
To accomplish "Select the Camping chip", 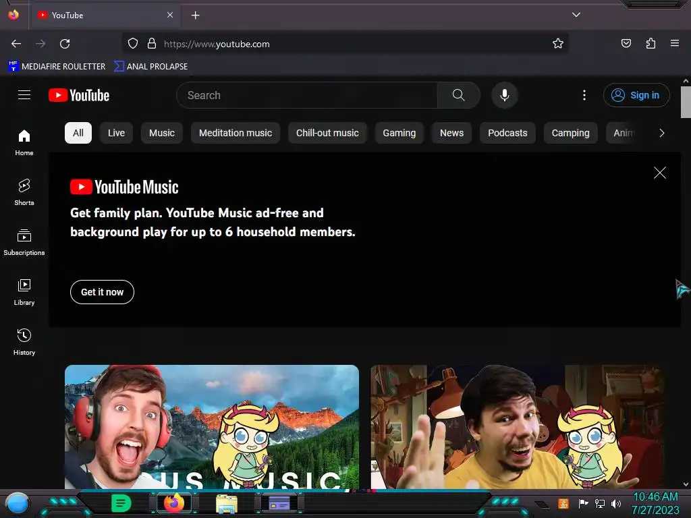I will (571, 133).
